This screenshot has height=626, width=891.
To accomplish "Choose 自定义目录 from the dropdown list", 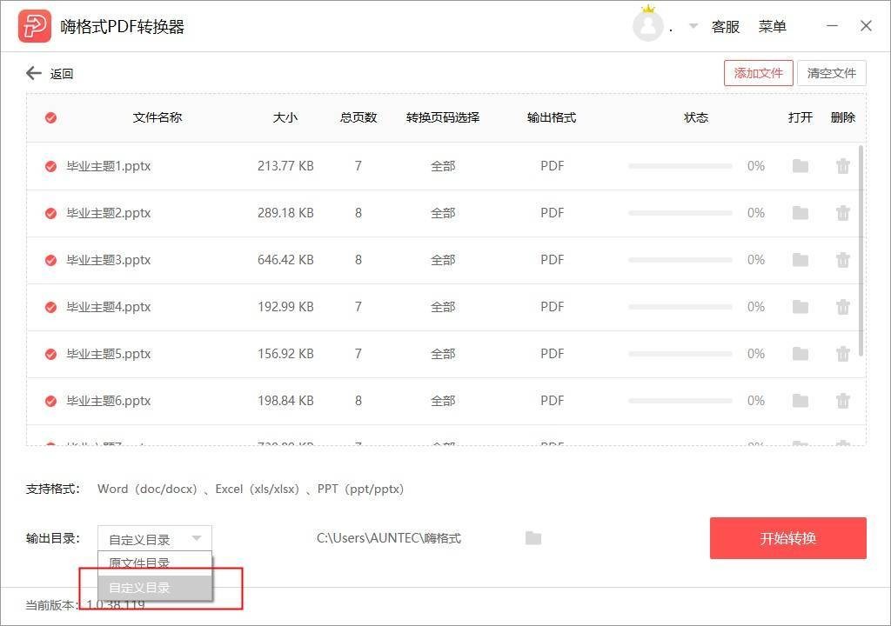I will point(155,588).
